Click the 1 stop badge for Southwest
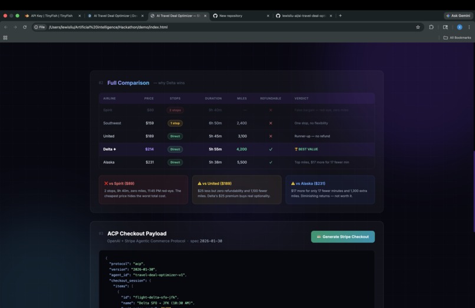The height and width of the screenshot is (308, 475). (175, 123)
